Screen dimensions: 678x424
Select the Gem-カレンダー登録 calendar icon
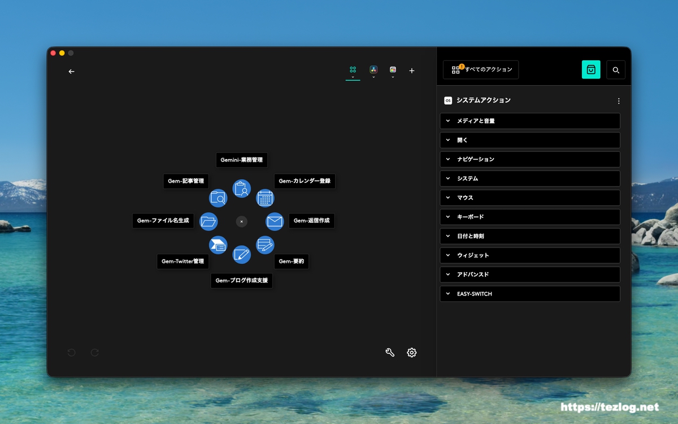[265, 198]
